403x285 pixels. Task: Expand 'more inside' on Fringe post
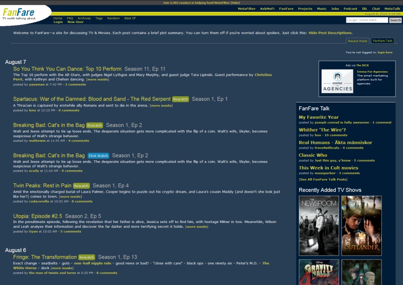(x=62, y=268)
